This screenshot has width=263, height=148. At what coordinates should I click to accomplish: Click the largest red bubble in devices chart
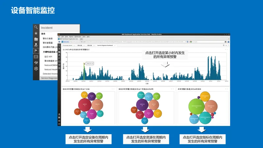coord(85,105)
